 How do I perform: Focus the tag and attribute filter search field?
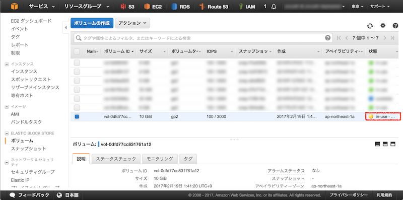[x=203, y=38]
